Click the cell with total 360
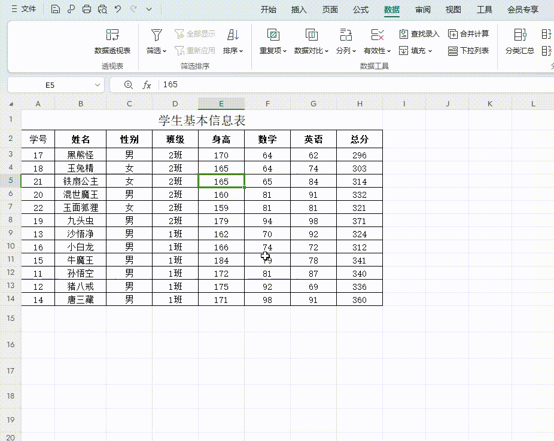554x441 pixels. (x=360, y=299)
